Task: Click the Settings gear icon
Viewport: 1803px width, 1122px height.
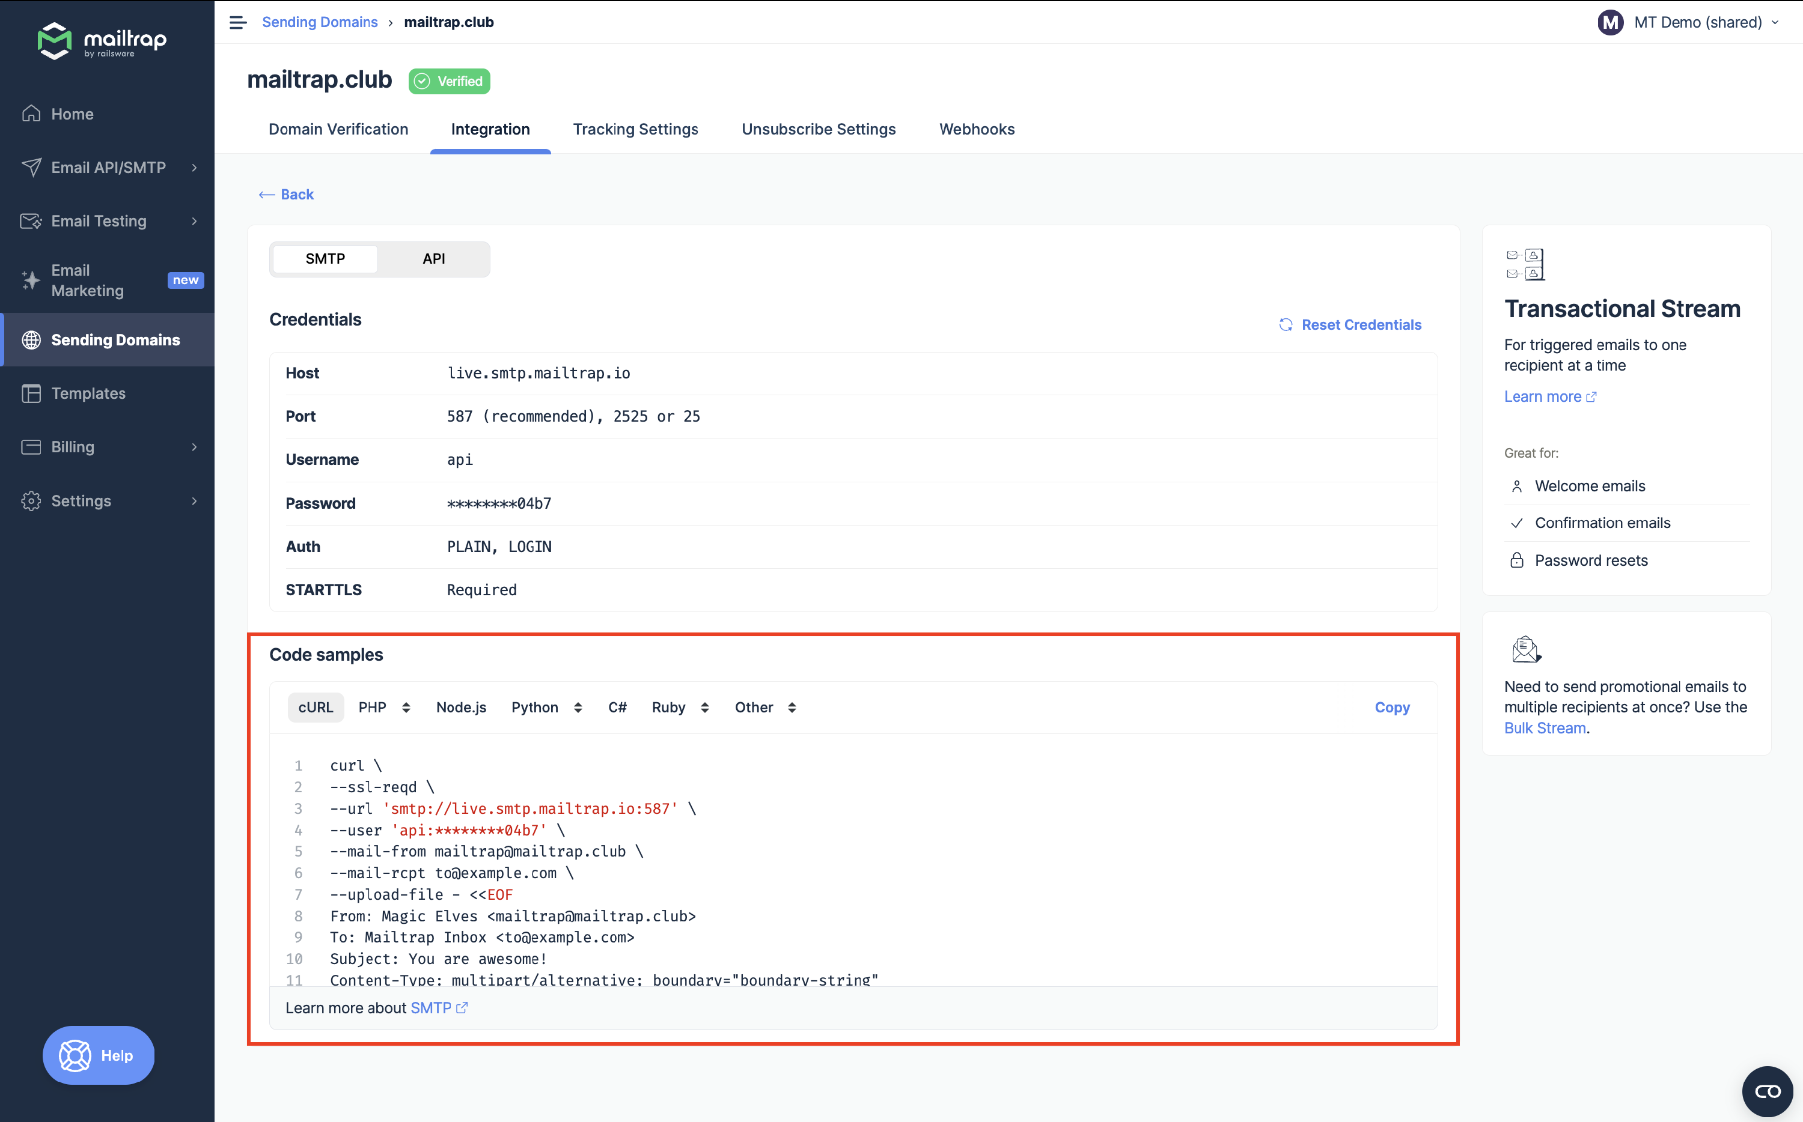Action: click(31, 501)
